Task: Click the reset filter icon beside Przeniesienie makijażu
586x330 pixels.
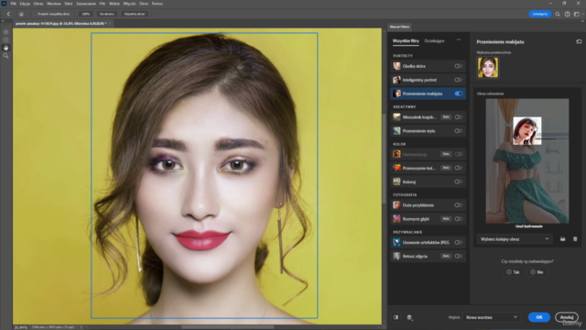Action: pyautogui.click(x=579, y=41)
